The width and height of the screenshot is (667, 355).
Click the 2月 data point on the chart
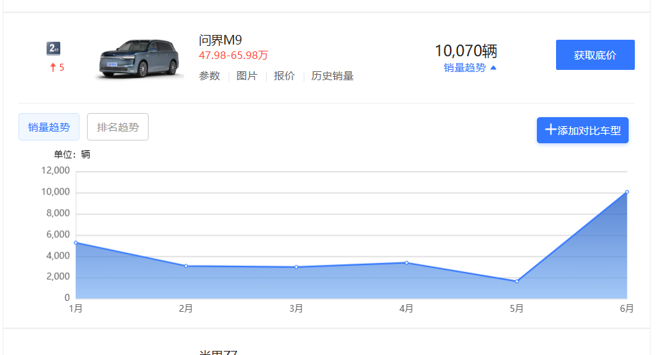tap(186, 266)
